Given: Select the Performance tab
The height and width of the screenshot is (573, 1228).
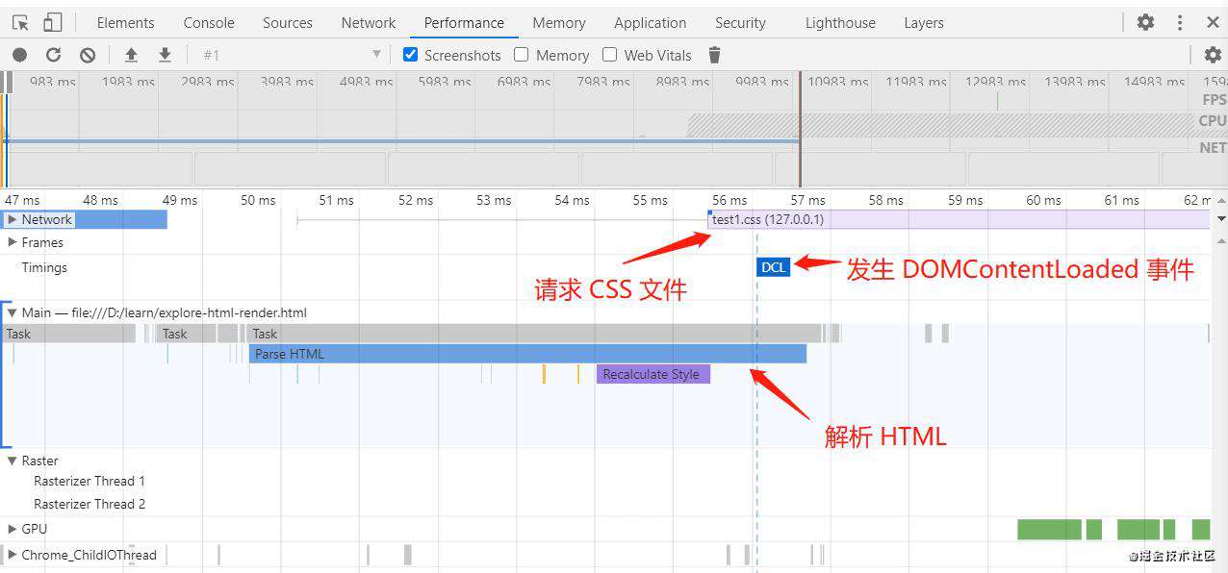Looking at the screenshot, I should [464, 22].
